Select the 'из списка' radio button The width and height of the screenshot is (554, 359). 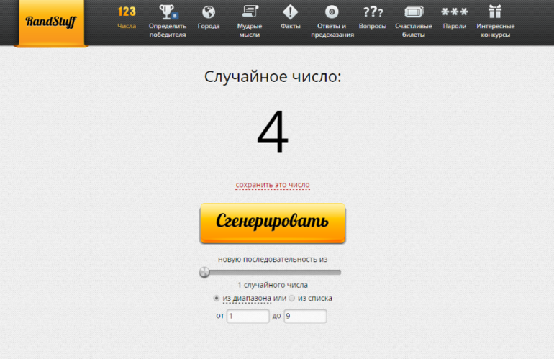pos(292,298)
